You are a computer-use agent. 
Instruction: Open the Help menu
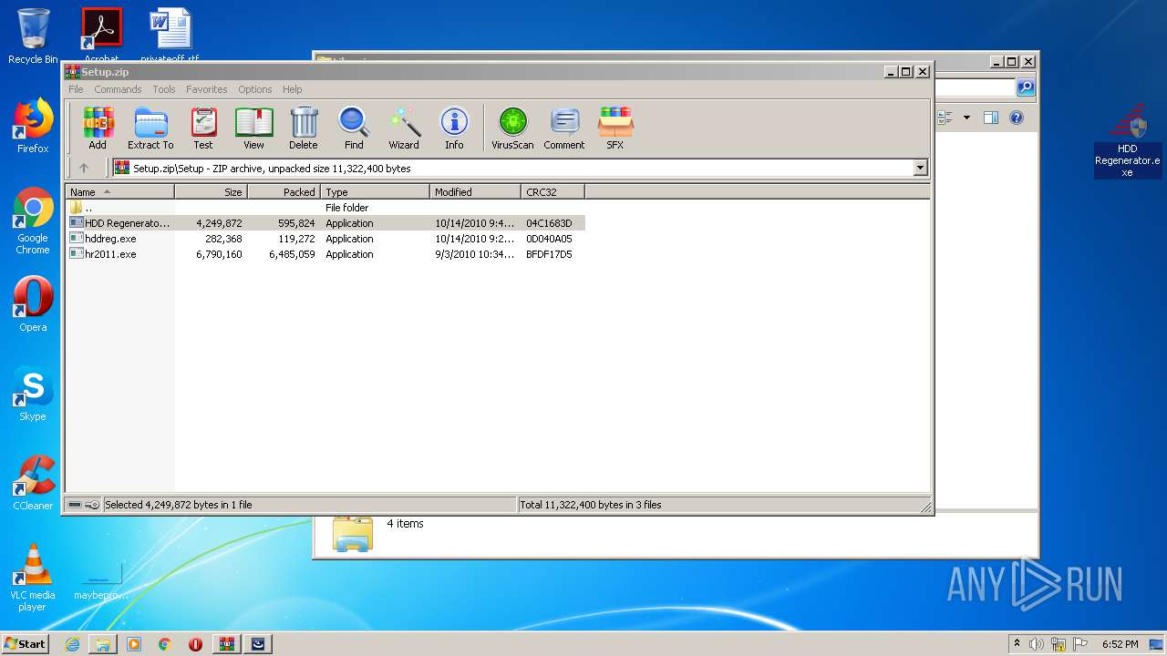click(292, 89)
